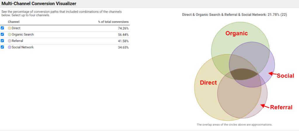
Task: Click the red Organic label in the diagram
Action: (237, 33)
